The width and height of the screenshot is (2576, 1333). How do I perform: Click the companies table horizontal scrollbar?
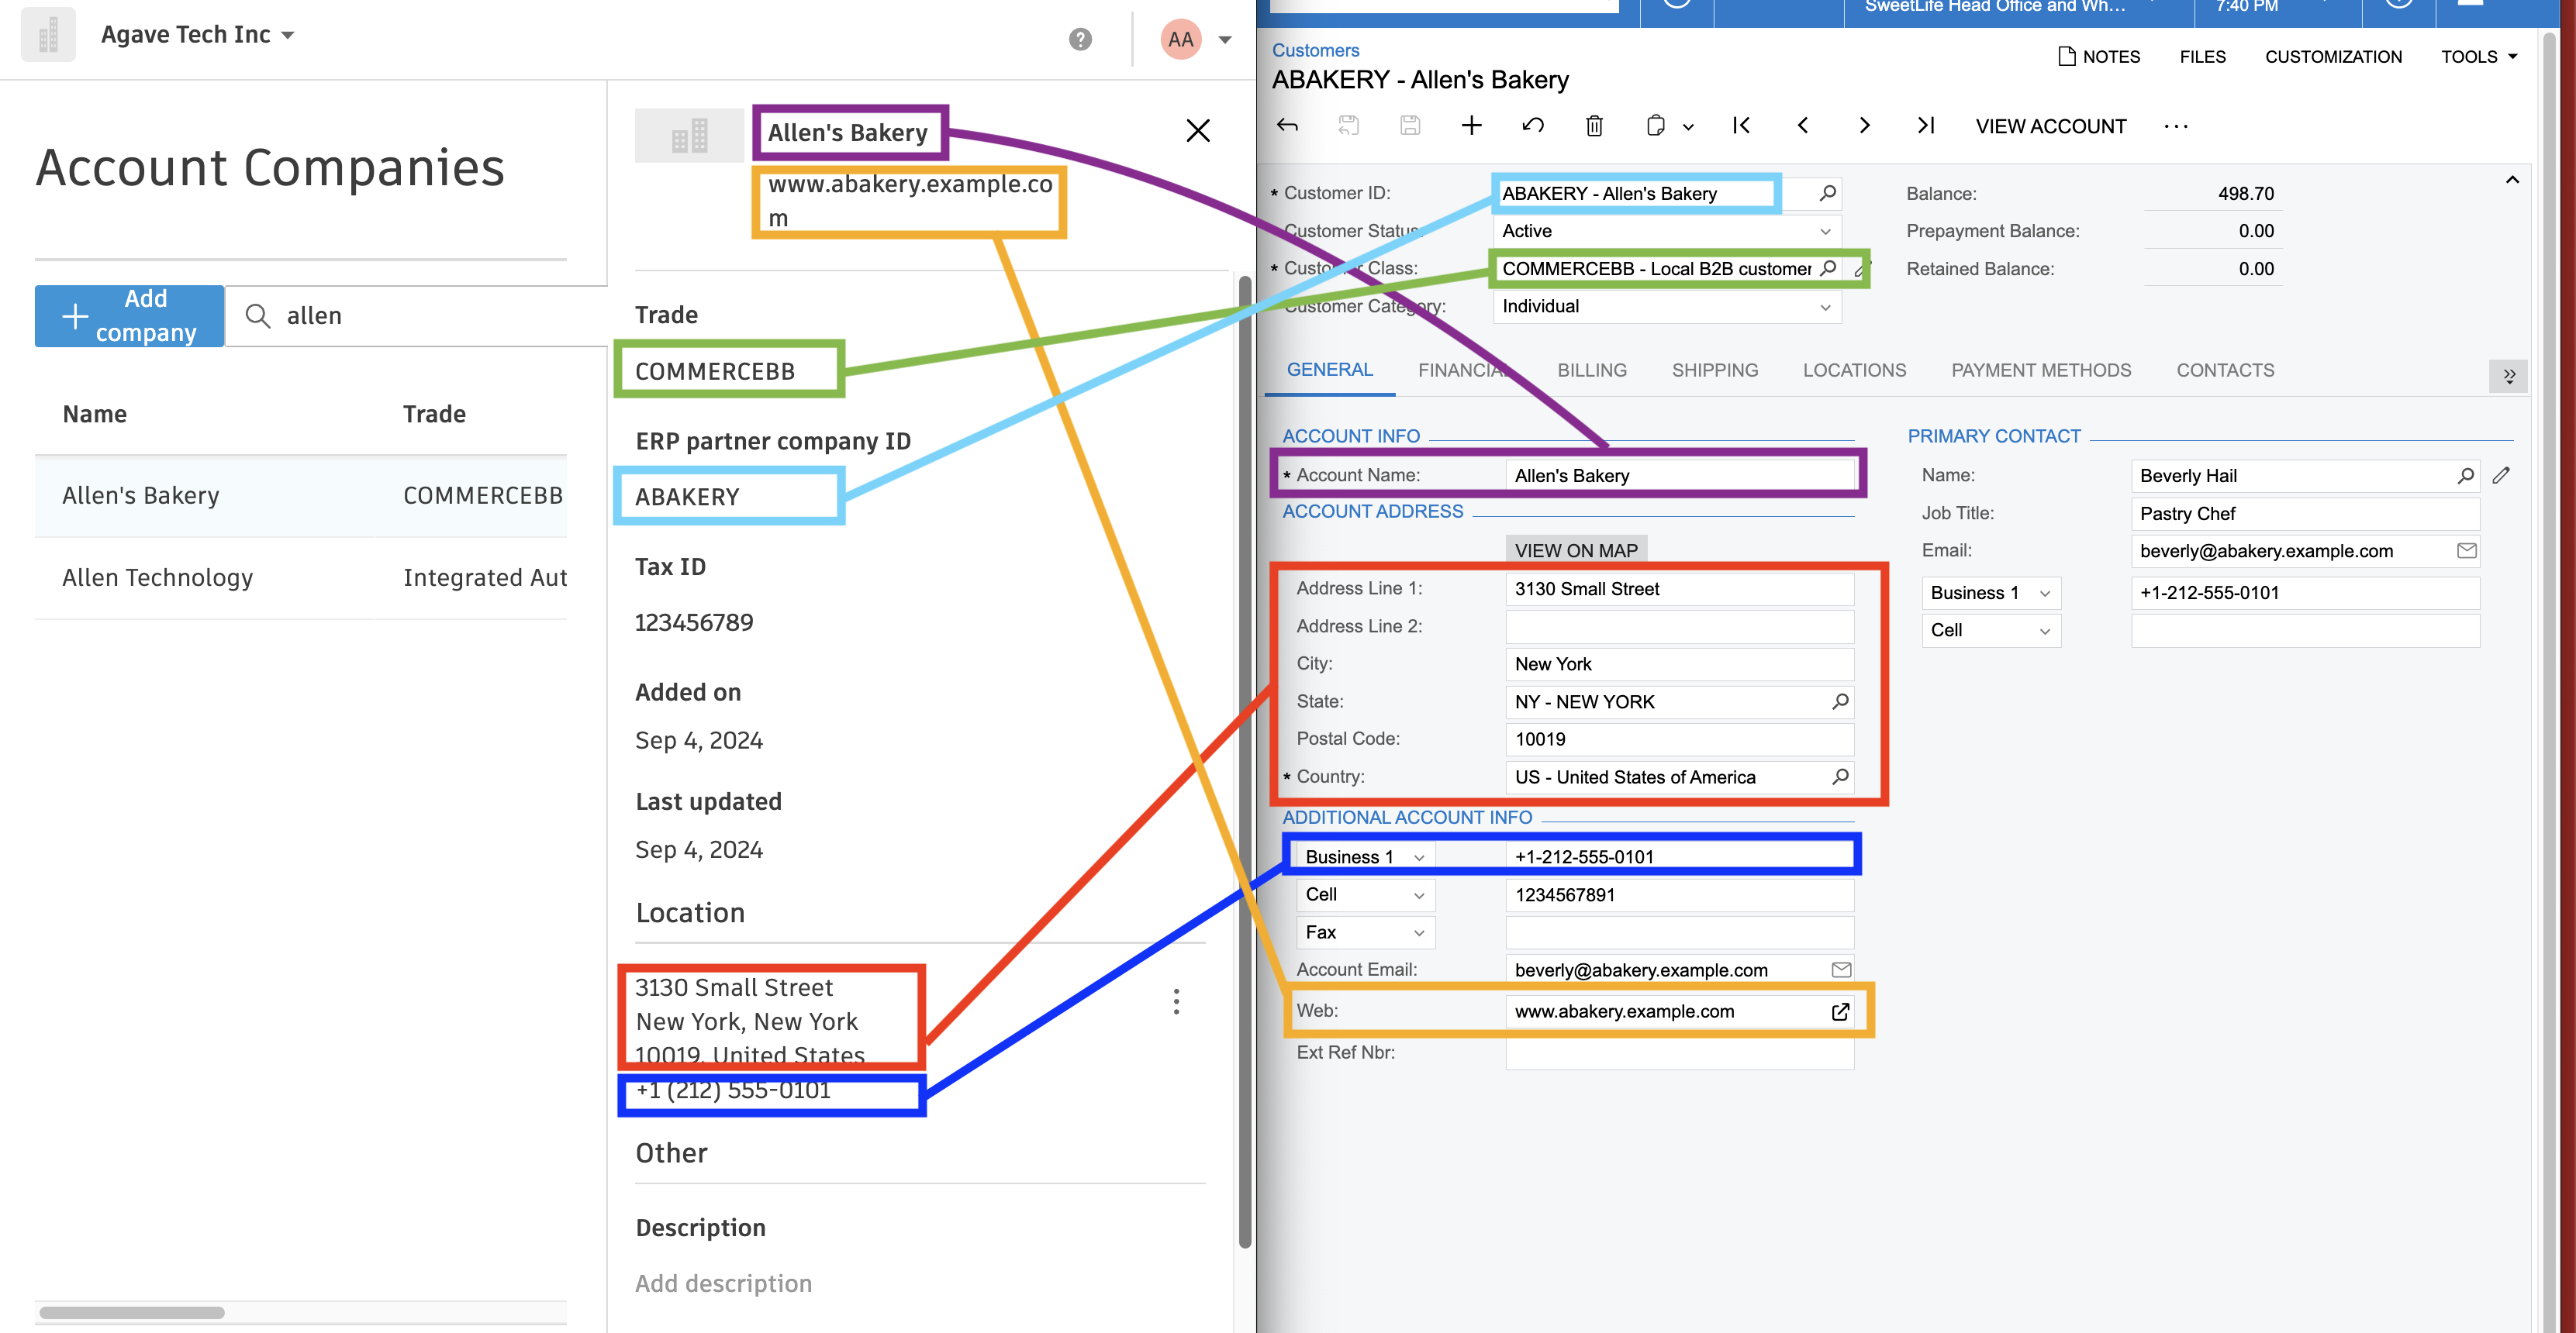tap(132, 1312)
